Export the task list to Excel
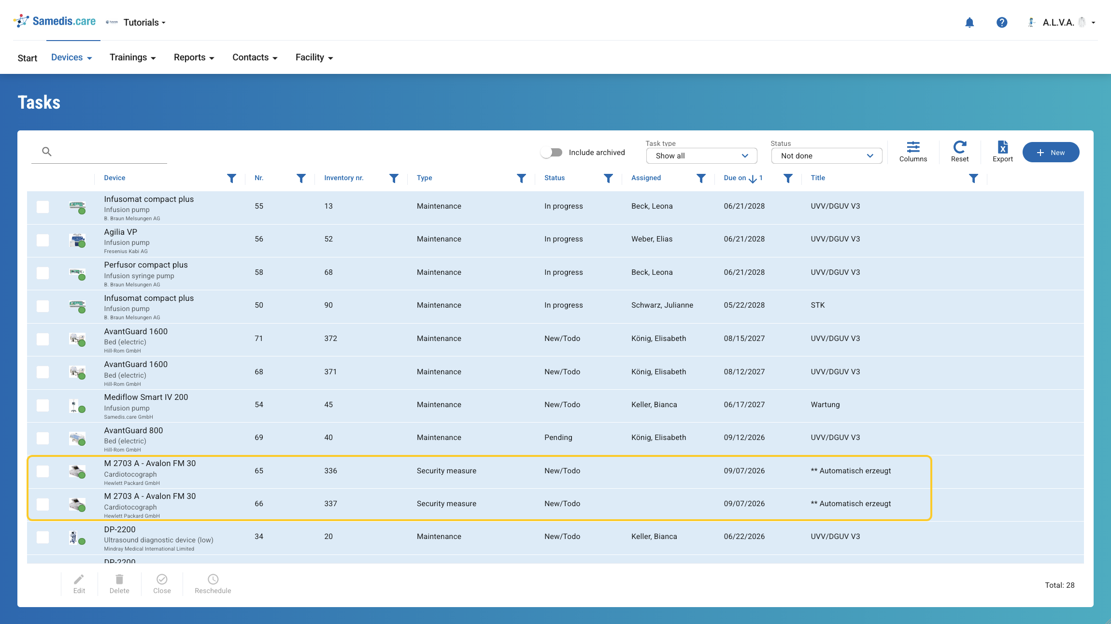 [1003, 152]
